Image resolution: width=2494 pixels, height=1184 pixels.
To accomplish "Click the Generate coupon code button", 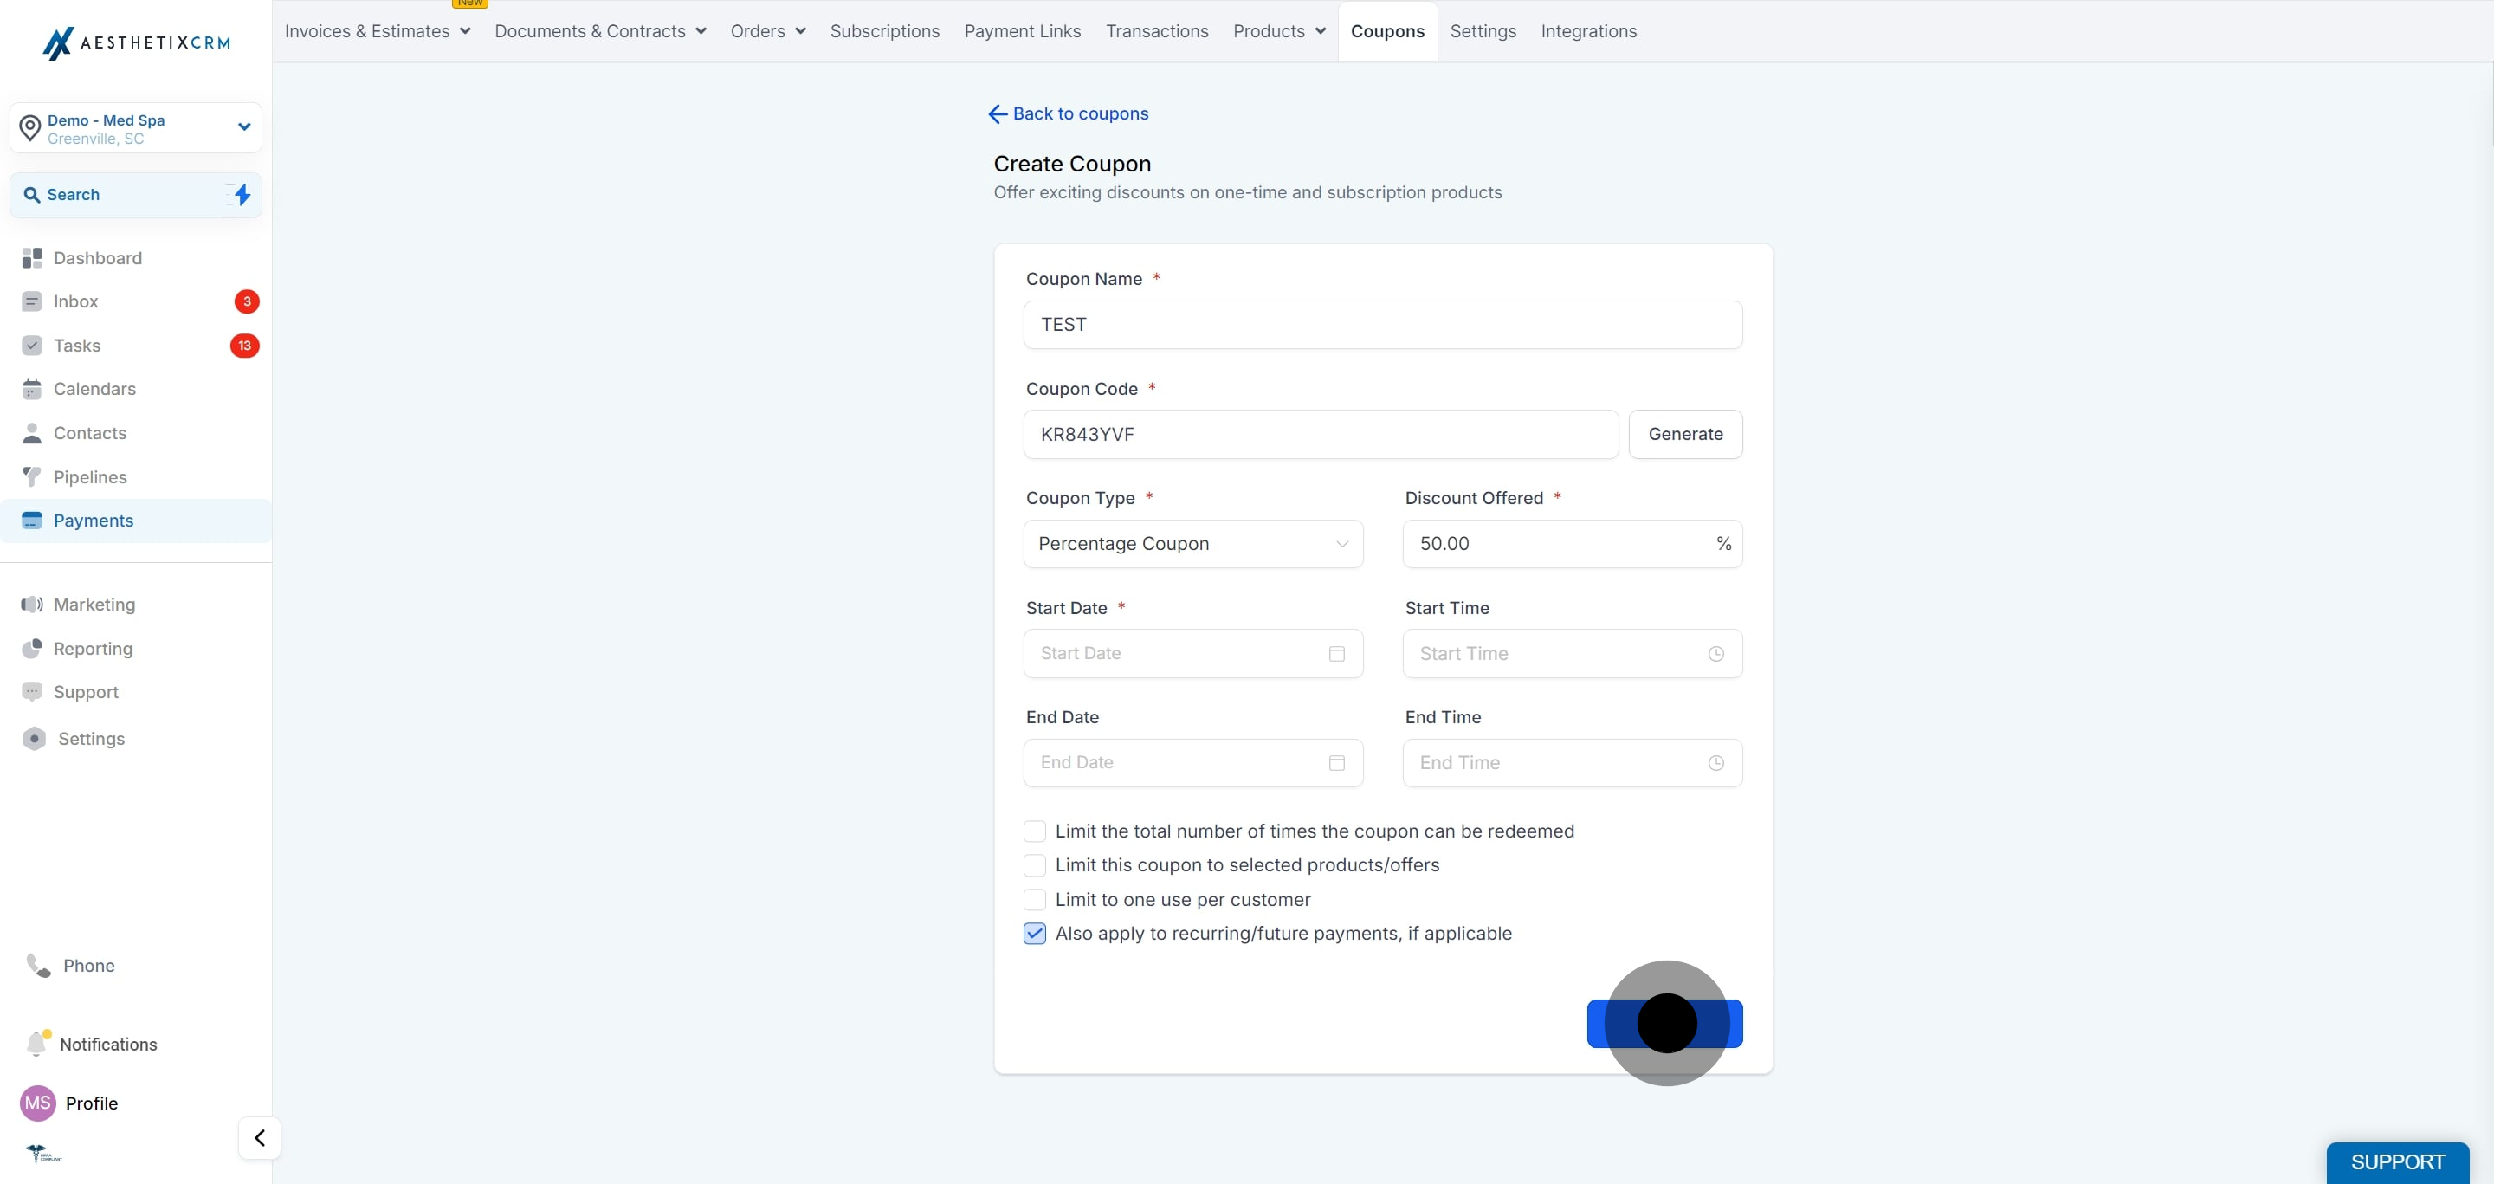I will tap(1685, 435).
